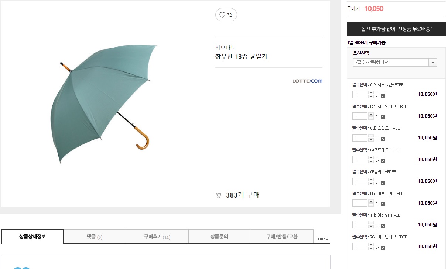Delete the 04포트레드 option using X icon
This screenshot has height=269, width=448.
(x=383, y=161)
